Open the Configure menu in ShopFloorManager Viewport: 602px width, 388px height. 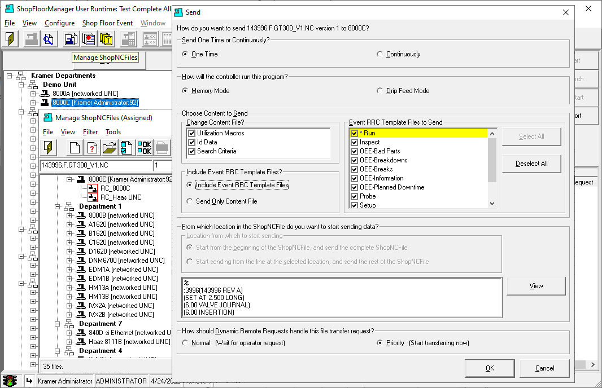(59, 23)
